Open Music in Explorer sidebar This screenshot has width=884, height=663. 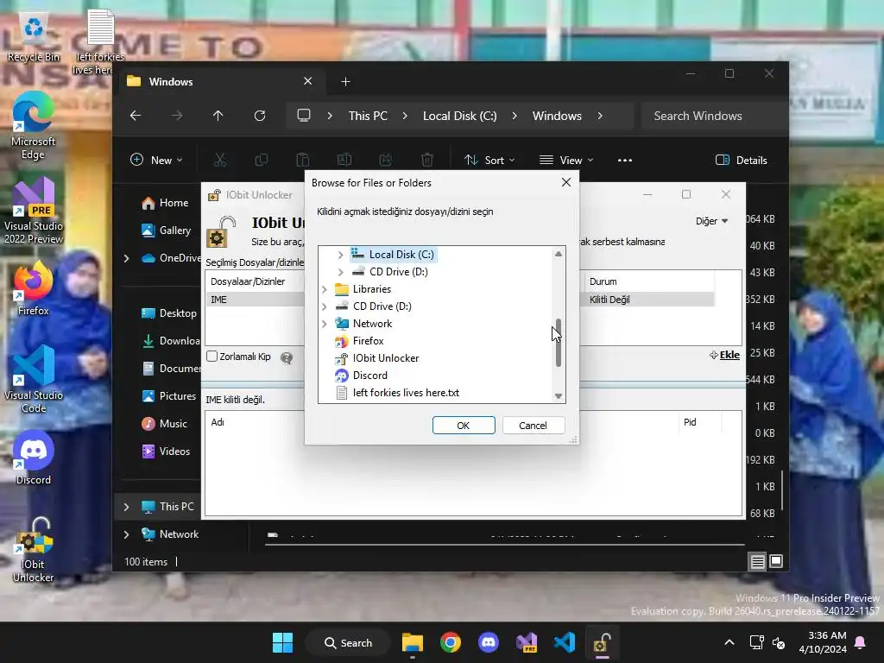(164, 423)
